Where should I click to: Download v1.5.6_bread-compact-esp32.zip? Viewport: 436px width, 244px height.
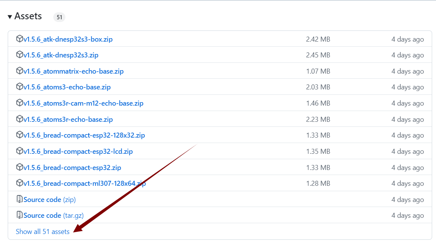(x=72, y=168)
